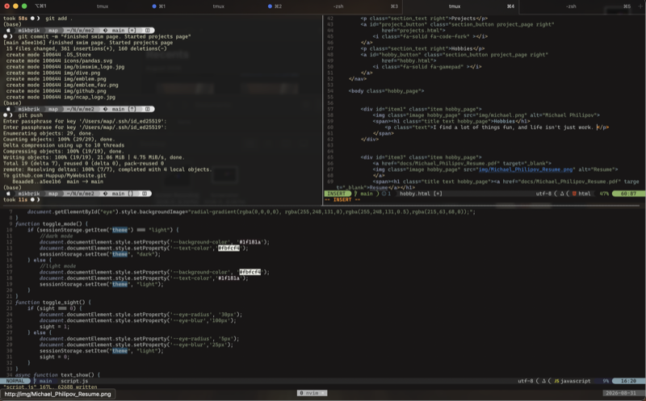This screenshot has width=646, height=401.
Task: Click 'async function text_show()' line
Action: click(x=57, y=374)
